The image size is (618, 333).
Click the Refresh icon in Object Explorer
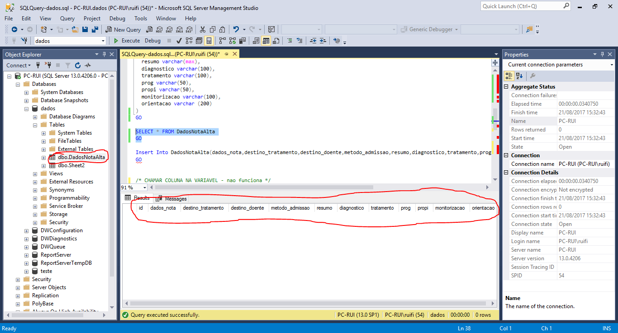click(x=77, y=66)
